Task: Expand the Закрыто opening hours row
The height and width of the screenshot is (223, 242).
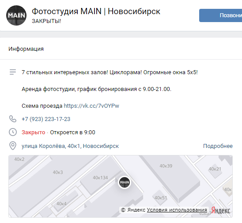Action: (58, 132)
